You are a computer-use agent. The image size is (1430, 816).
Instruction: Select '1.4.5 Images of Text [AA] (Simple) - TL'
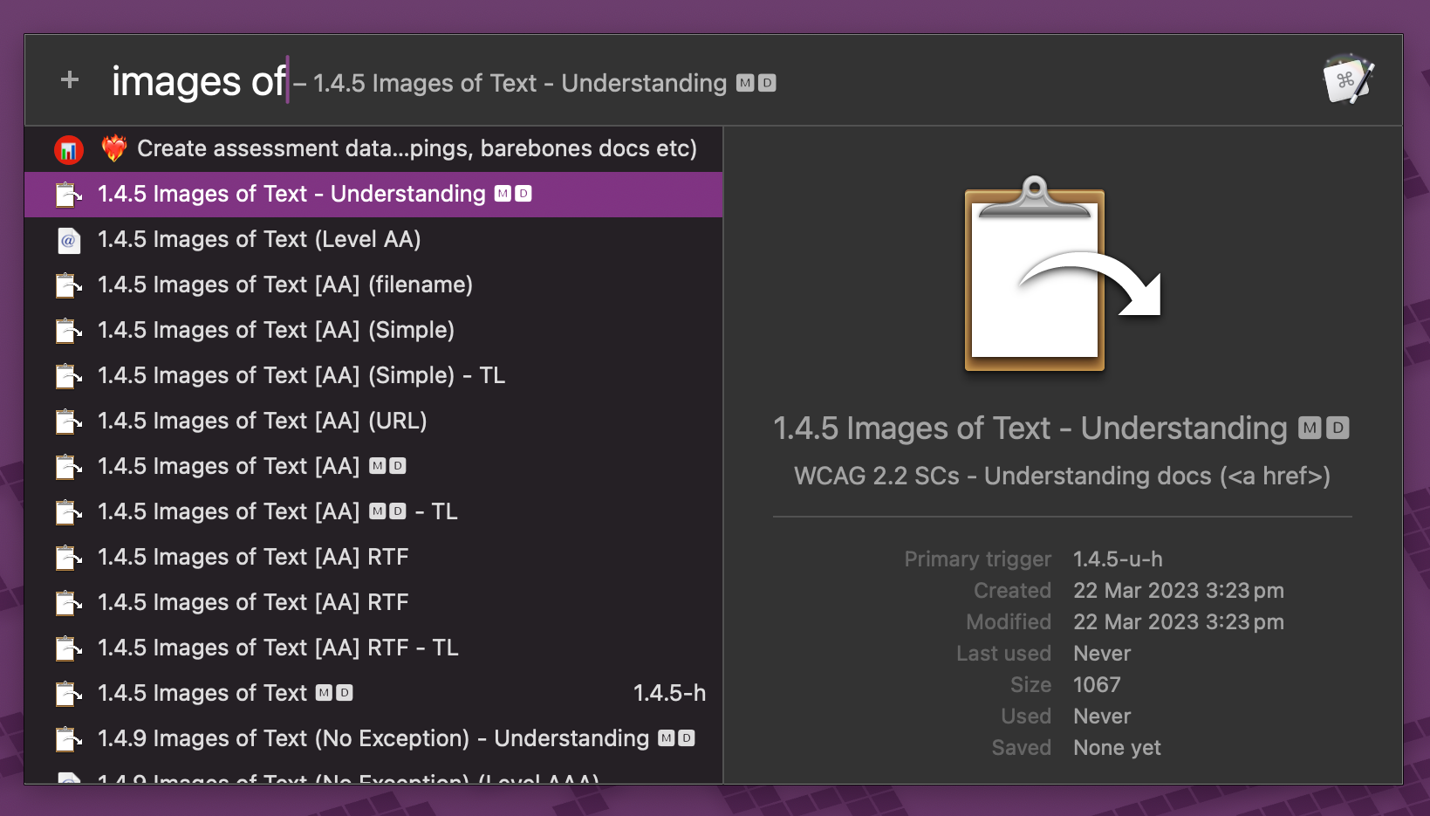373,376
